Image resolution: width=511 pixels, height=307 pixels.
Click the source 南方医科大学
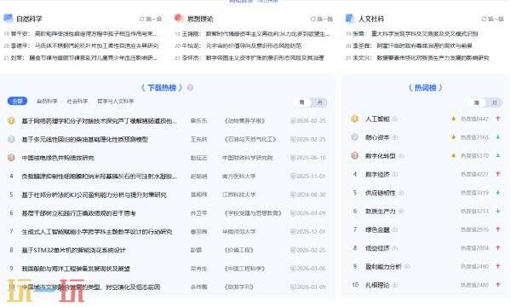click(238, 177)
